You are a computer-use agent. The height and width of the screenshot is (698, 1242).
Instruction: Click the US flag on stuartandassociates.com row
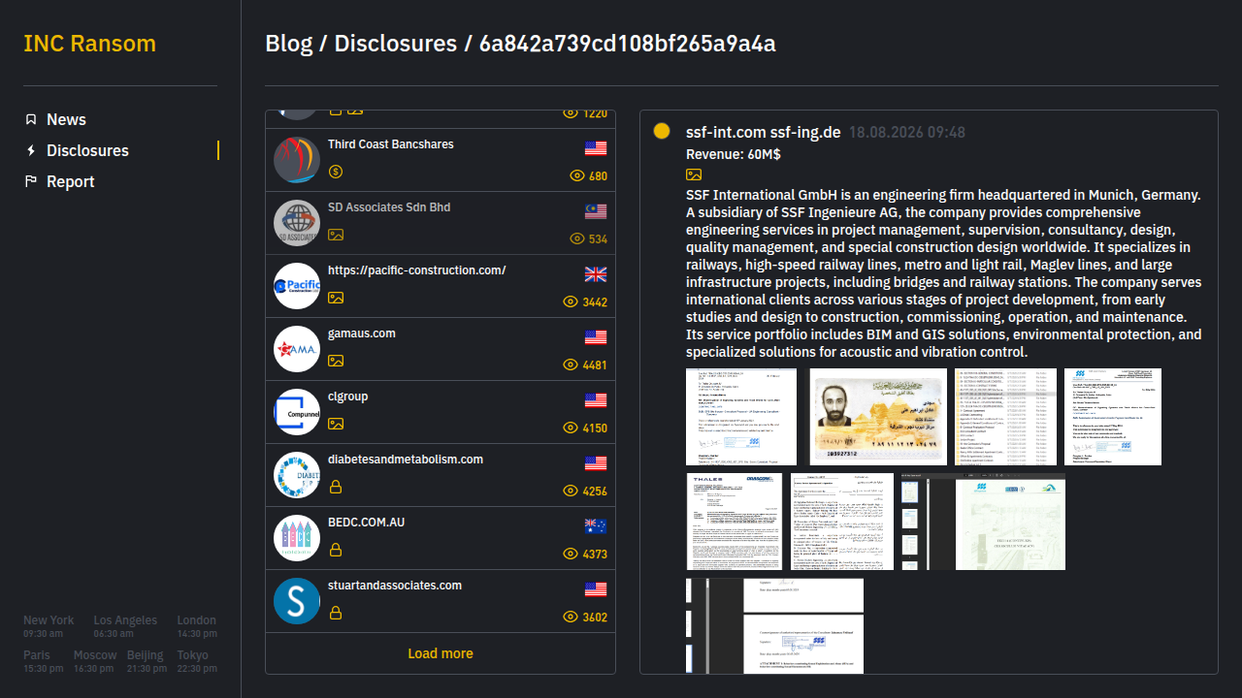[596, 589]
